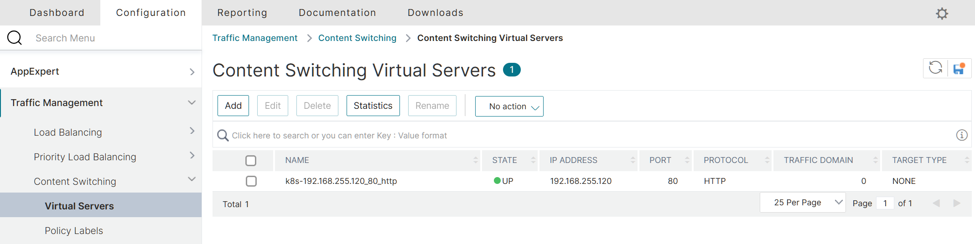This screenshot has width=975, height=244.
Task: Click the green UP status indicator
Action: pyautogui.click(x=497, y=181)
